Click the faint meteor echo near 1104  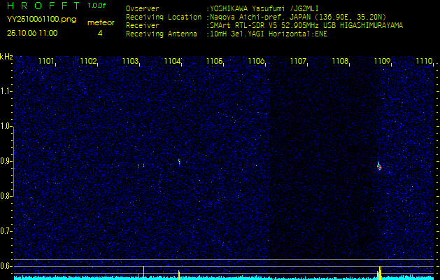[x=178, y=161]
